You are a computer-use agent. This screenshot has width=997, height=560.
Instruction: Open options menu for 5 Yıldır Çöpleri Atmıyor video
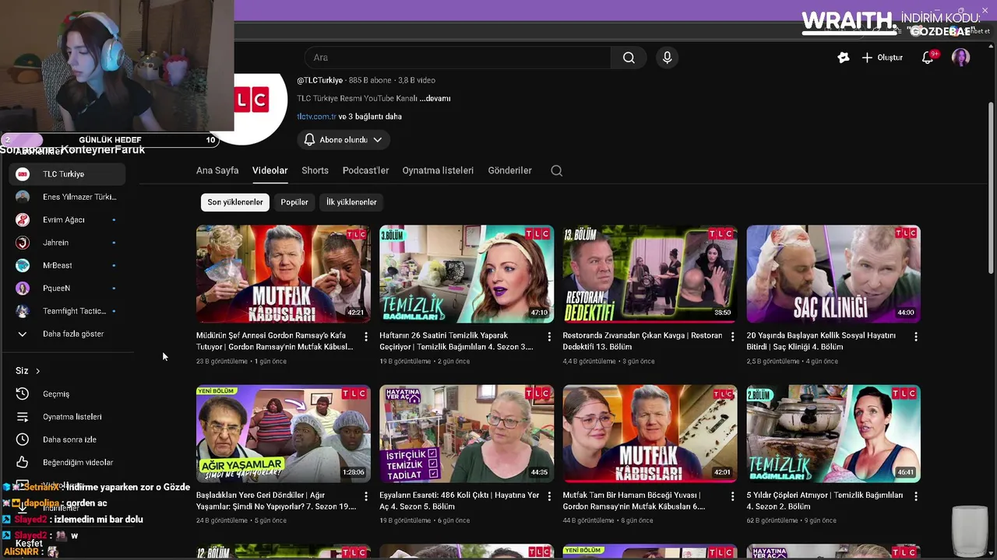916,496
